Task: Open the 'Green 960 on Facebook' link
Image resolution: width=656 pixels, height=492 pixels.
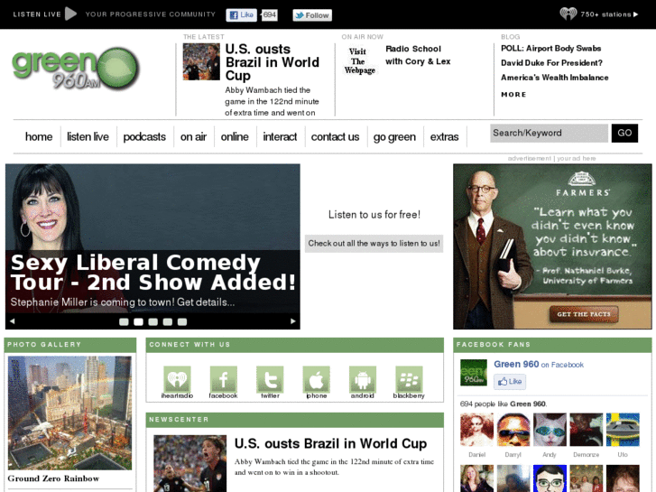Action: pyautogui.click(x=539, y=365)
